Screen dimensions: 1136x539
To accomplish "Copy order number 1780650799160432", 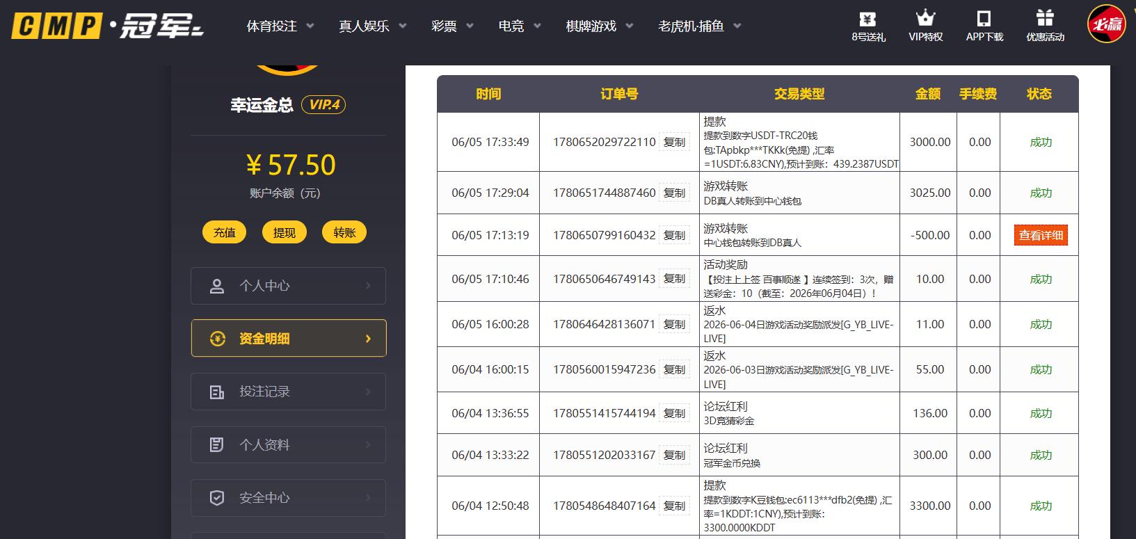I will tap(674, 235).
